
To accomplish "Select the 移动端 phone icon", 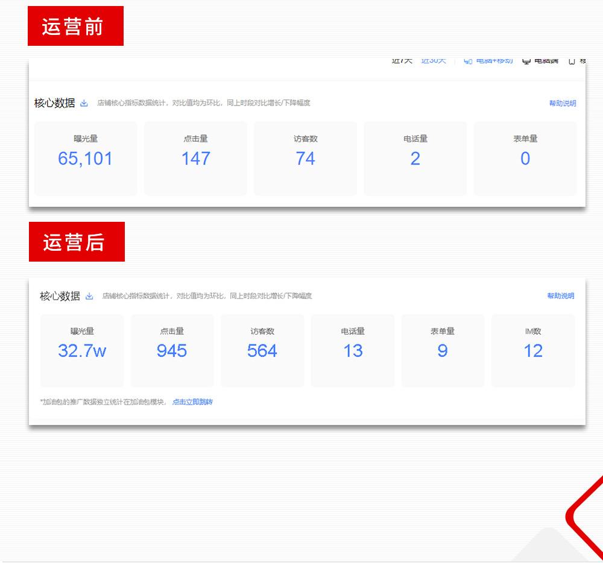I will [x=572, y=60].
